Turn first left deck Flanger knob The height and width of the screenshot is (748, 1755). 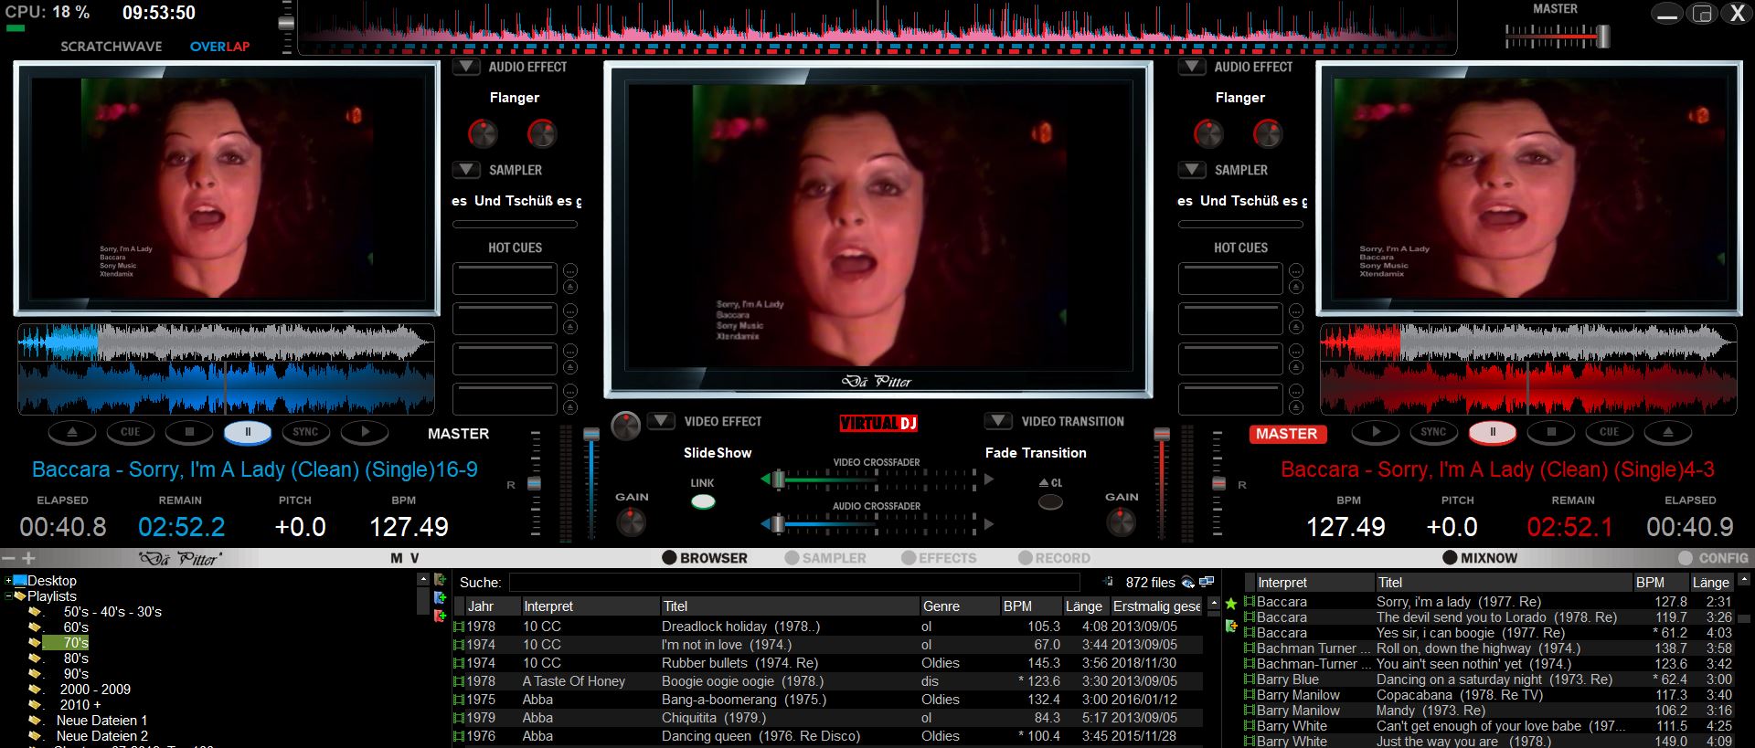pyautogui.click(x=483, y=134)
